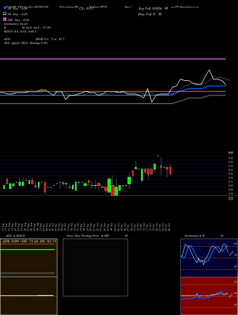Click the 'ADX signal: SELL' text

tap(16, 43)
